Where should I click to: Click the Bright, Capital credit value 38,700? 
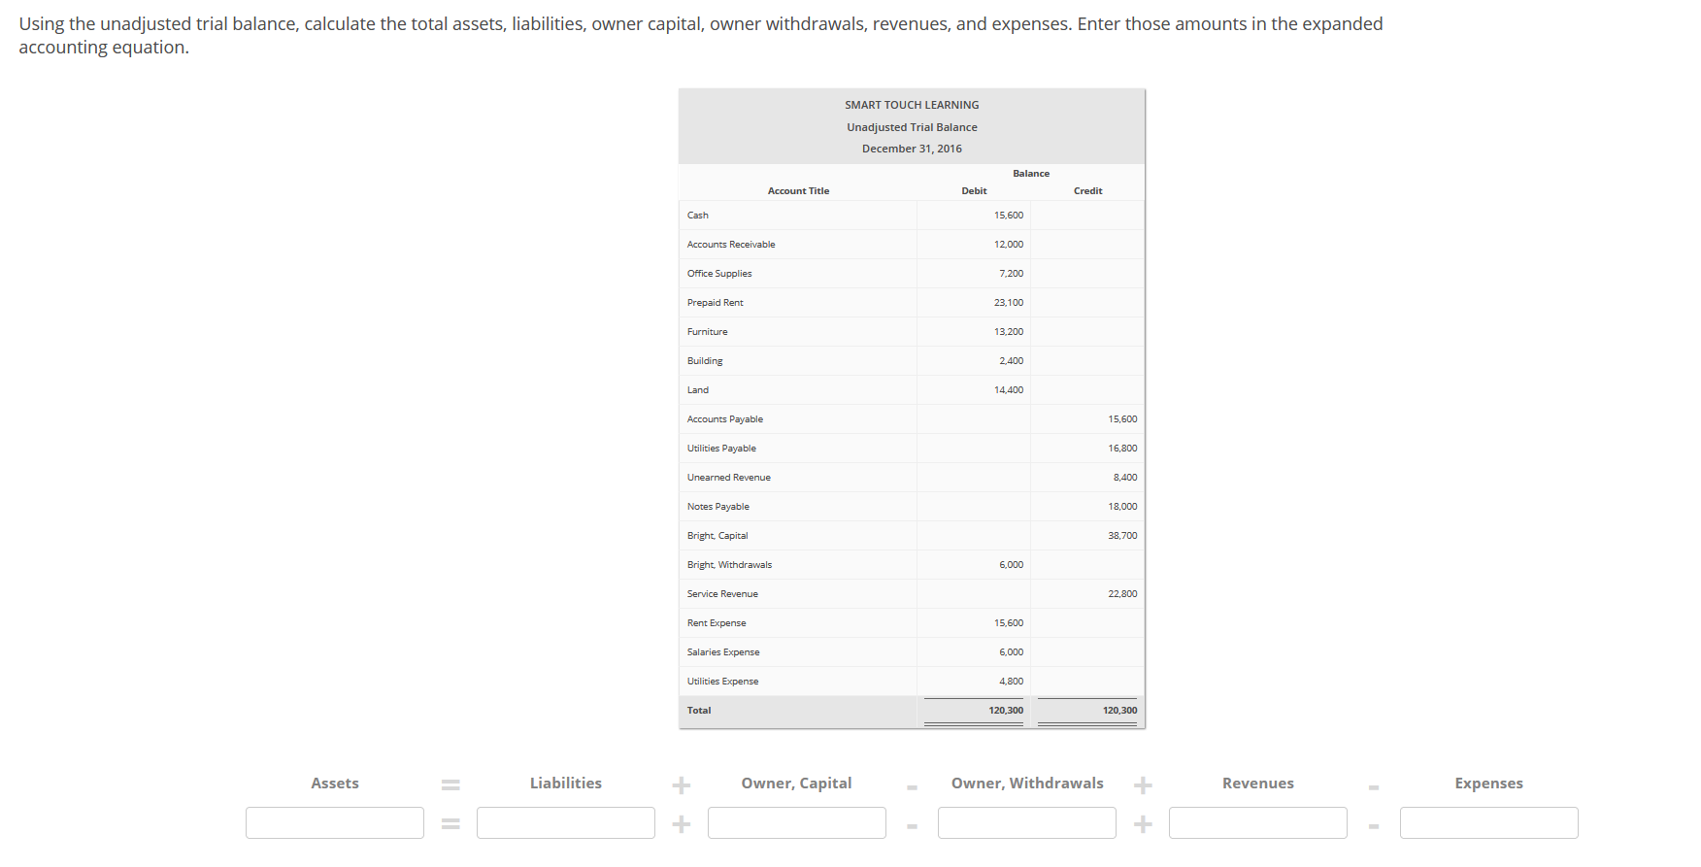[x=1122, y=536]
